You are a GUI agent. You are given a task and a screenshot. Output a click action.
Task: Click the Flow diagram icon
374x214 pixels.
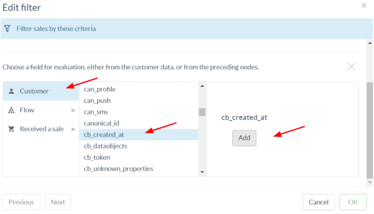tap(11, 110)
